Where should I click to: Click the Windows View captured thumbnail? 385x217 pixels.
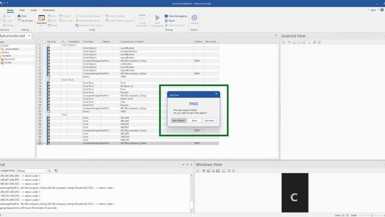coord(295,193)
